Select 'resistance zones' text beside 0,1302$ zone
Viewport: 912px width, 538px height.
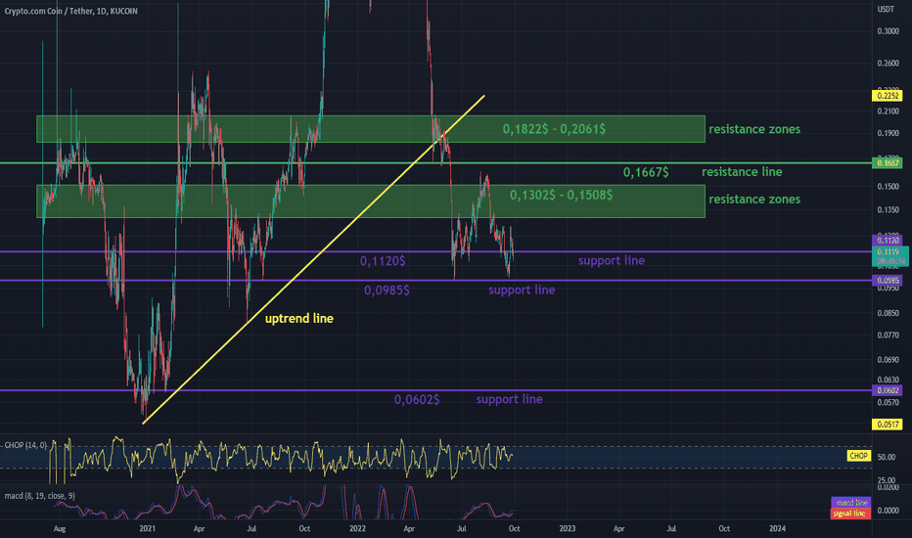[754, 199]
